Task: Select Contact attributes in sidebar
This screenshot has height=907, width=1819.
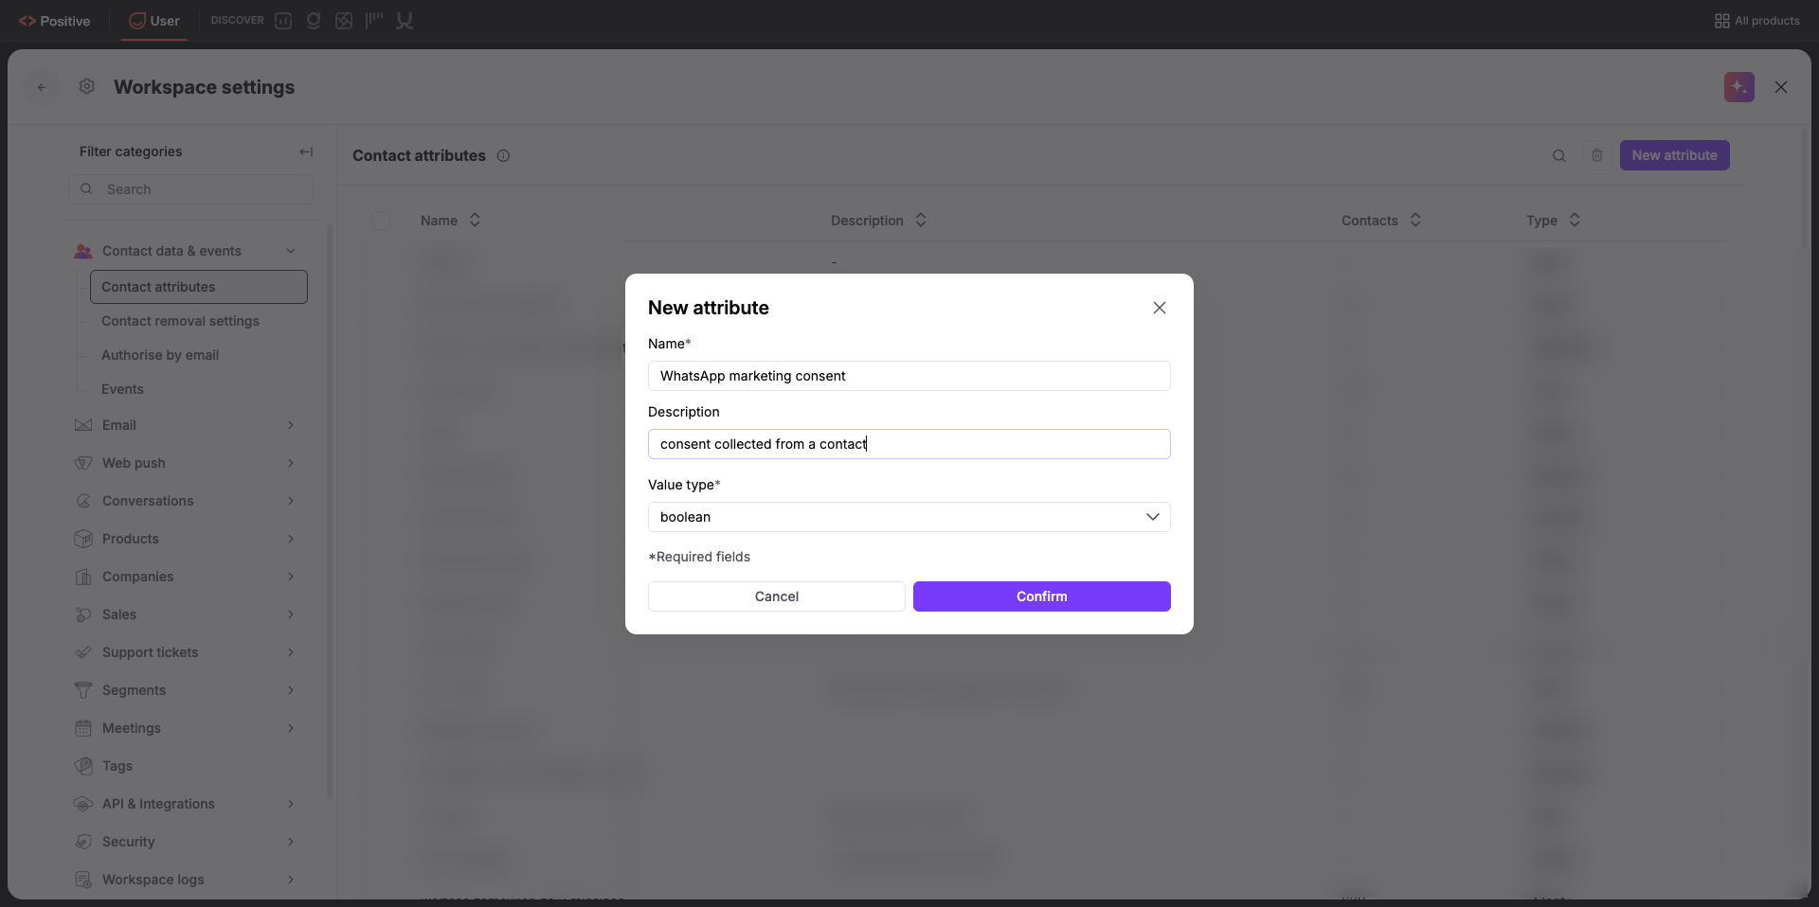Action: [x=199, y=287]
